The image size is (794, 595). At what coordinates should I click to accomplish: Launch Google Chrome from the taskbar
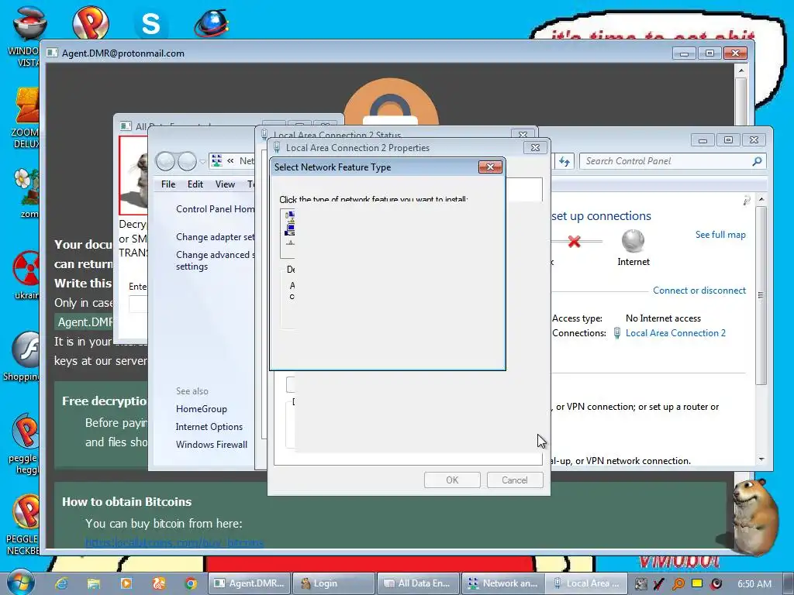[191, 583]
